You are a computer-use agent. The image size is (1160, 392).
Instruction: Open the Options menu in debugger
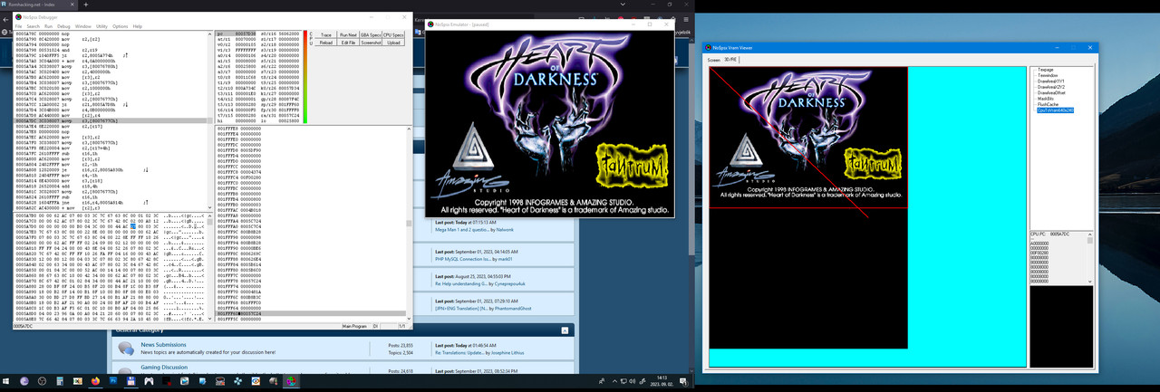coord(121,26)
